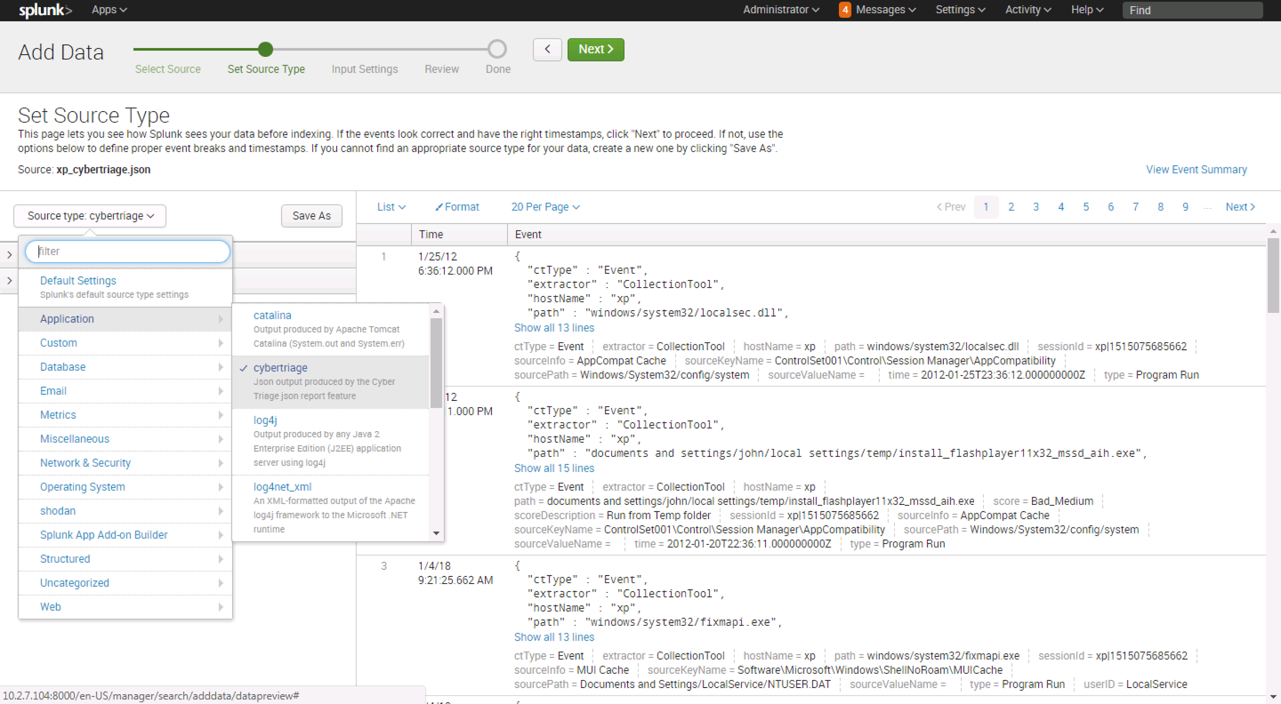Click the orange Messages count badge
The width and height of the screenshot is (1281, 704).
(x=845, y=10)
